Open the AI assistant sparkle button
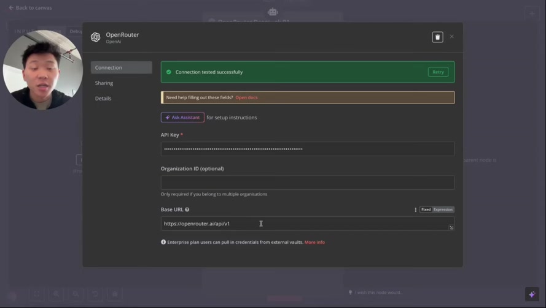Screen dimensions: 546x308 [532, 294]
